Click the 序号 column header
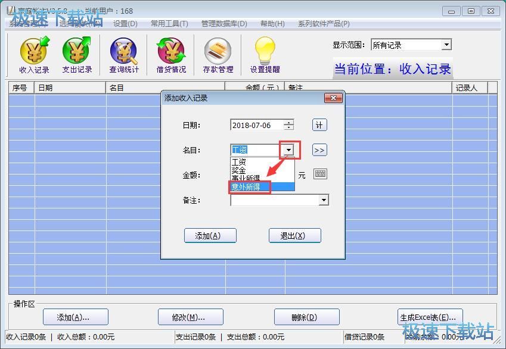The height and width of the screenshot is (349, 506). click(x=21, y=88)
